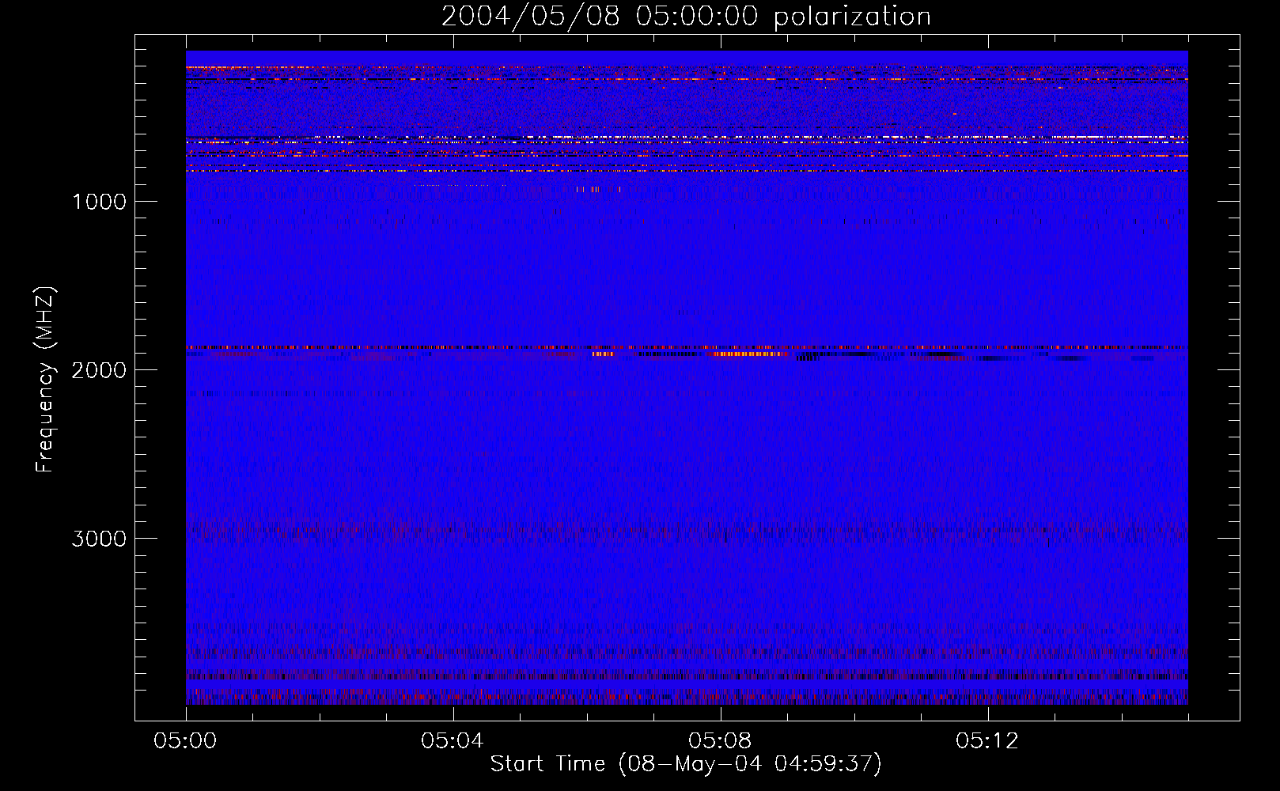The width and height of the screenshot is (1280, 791).
Task: Click the dark streak right of the orange burst
Action: [x=807, y=358]
